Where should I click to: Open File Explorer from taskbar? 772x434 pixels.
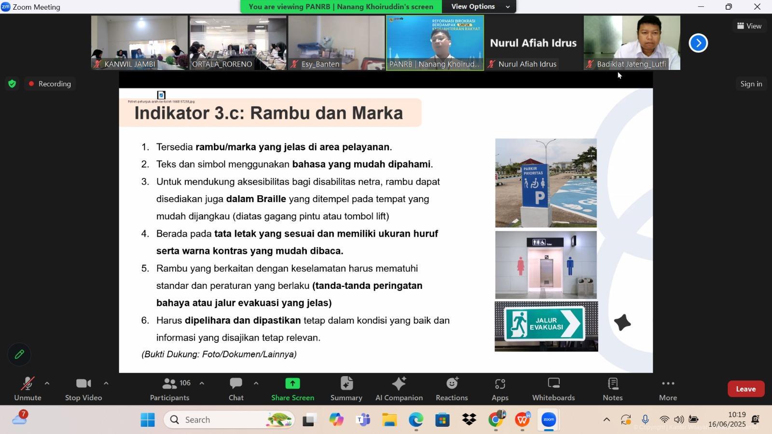389,420
